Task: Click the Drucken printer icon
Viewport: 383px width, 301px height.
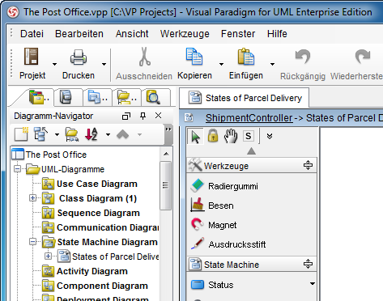Action: (79, 57)
